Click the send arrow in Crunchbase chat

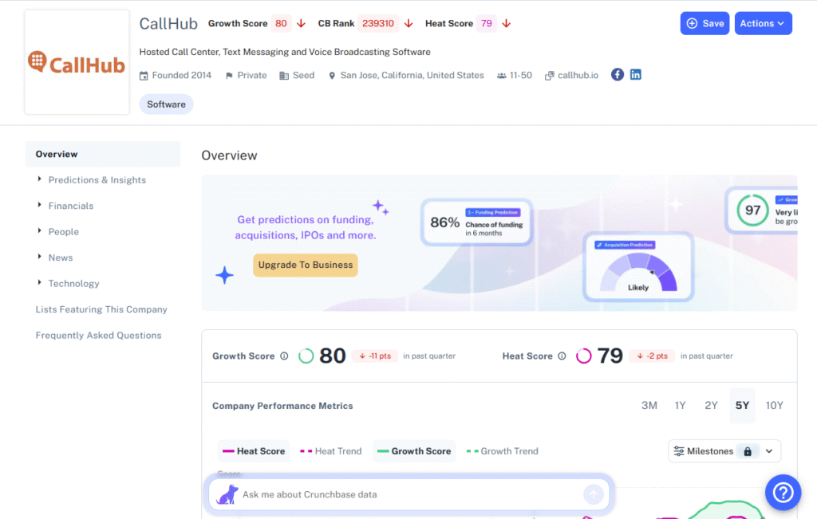click(593, 494)
